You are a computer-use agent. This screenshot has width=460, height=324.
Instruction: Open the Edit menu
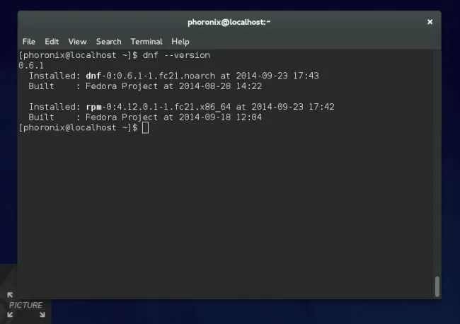(x=52, y=42)
